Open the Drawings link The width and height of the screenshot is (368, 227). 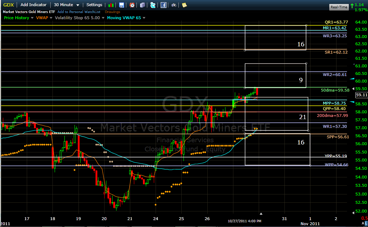113,12
